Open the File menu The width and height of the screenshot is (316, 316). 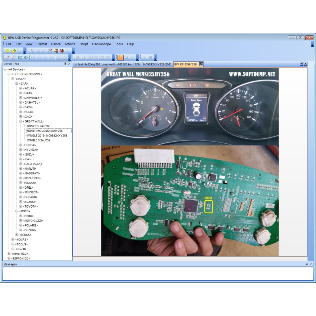(9, 44)
